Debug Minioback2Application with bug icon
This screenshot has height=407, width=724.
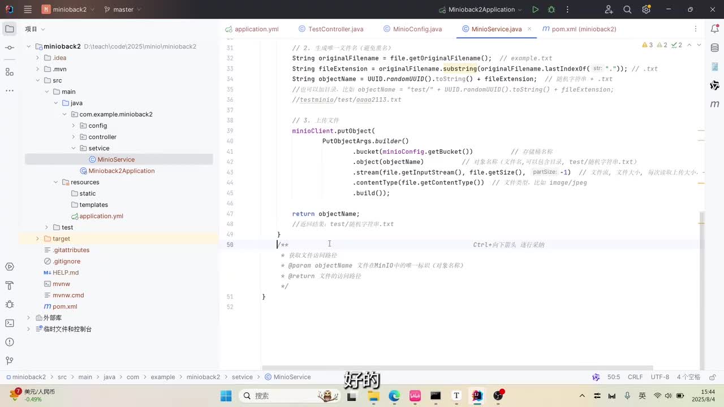pos(551,10)
